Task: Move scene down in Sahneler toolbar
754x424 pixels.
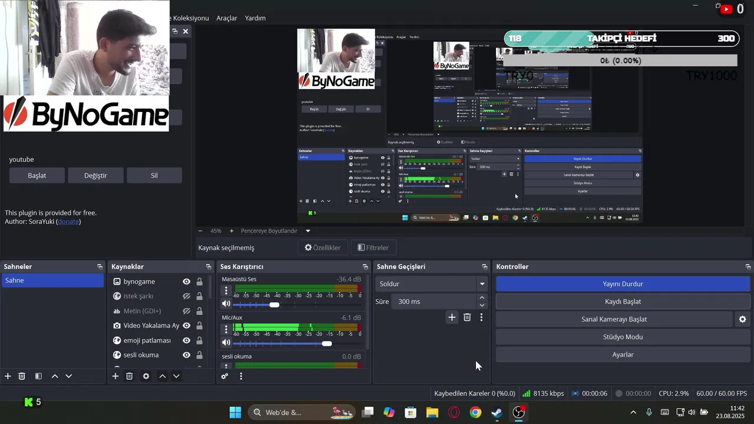Action: pos(68,376)
